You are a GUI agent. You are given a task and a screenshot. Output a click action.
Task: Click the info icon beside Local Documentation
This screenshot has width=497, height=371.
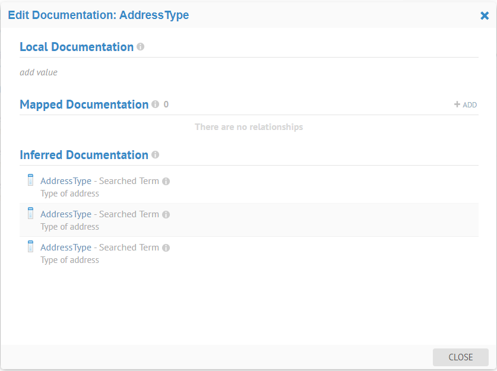click(141, 46)
